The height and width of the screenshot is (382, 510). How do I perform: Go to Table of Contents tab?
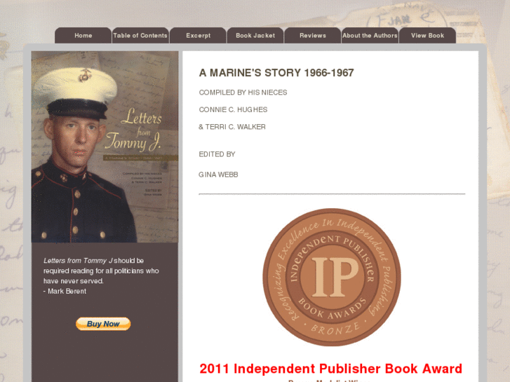(x=140, y=36)
